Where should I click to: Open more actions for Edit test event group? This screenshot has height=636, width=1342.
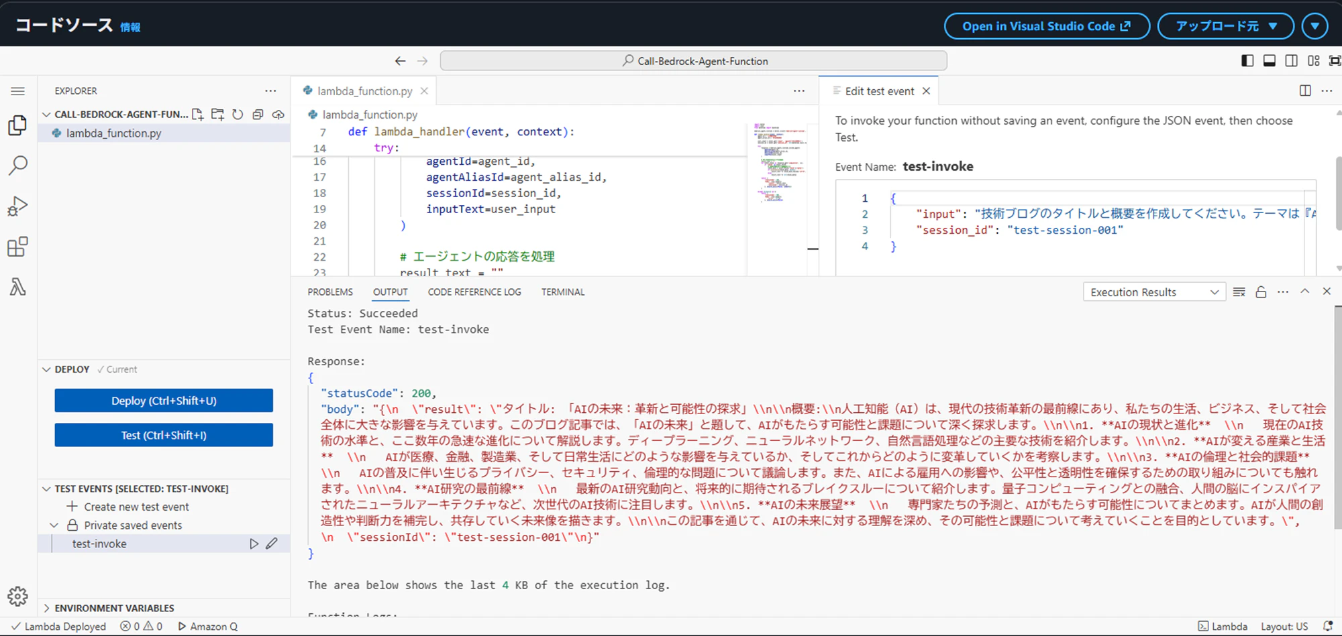coord(1327,90)
